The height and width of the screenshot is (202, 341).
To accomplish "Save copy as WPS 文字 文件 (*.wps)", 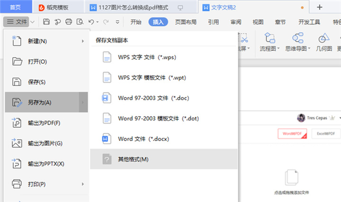I will coord(164,57).
